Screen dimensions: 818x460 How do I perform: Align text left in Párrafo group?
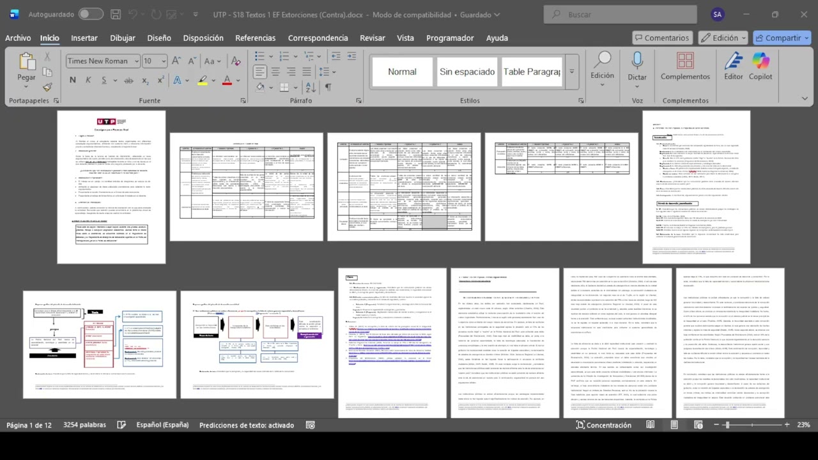(x=259, y=72)
